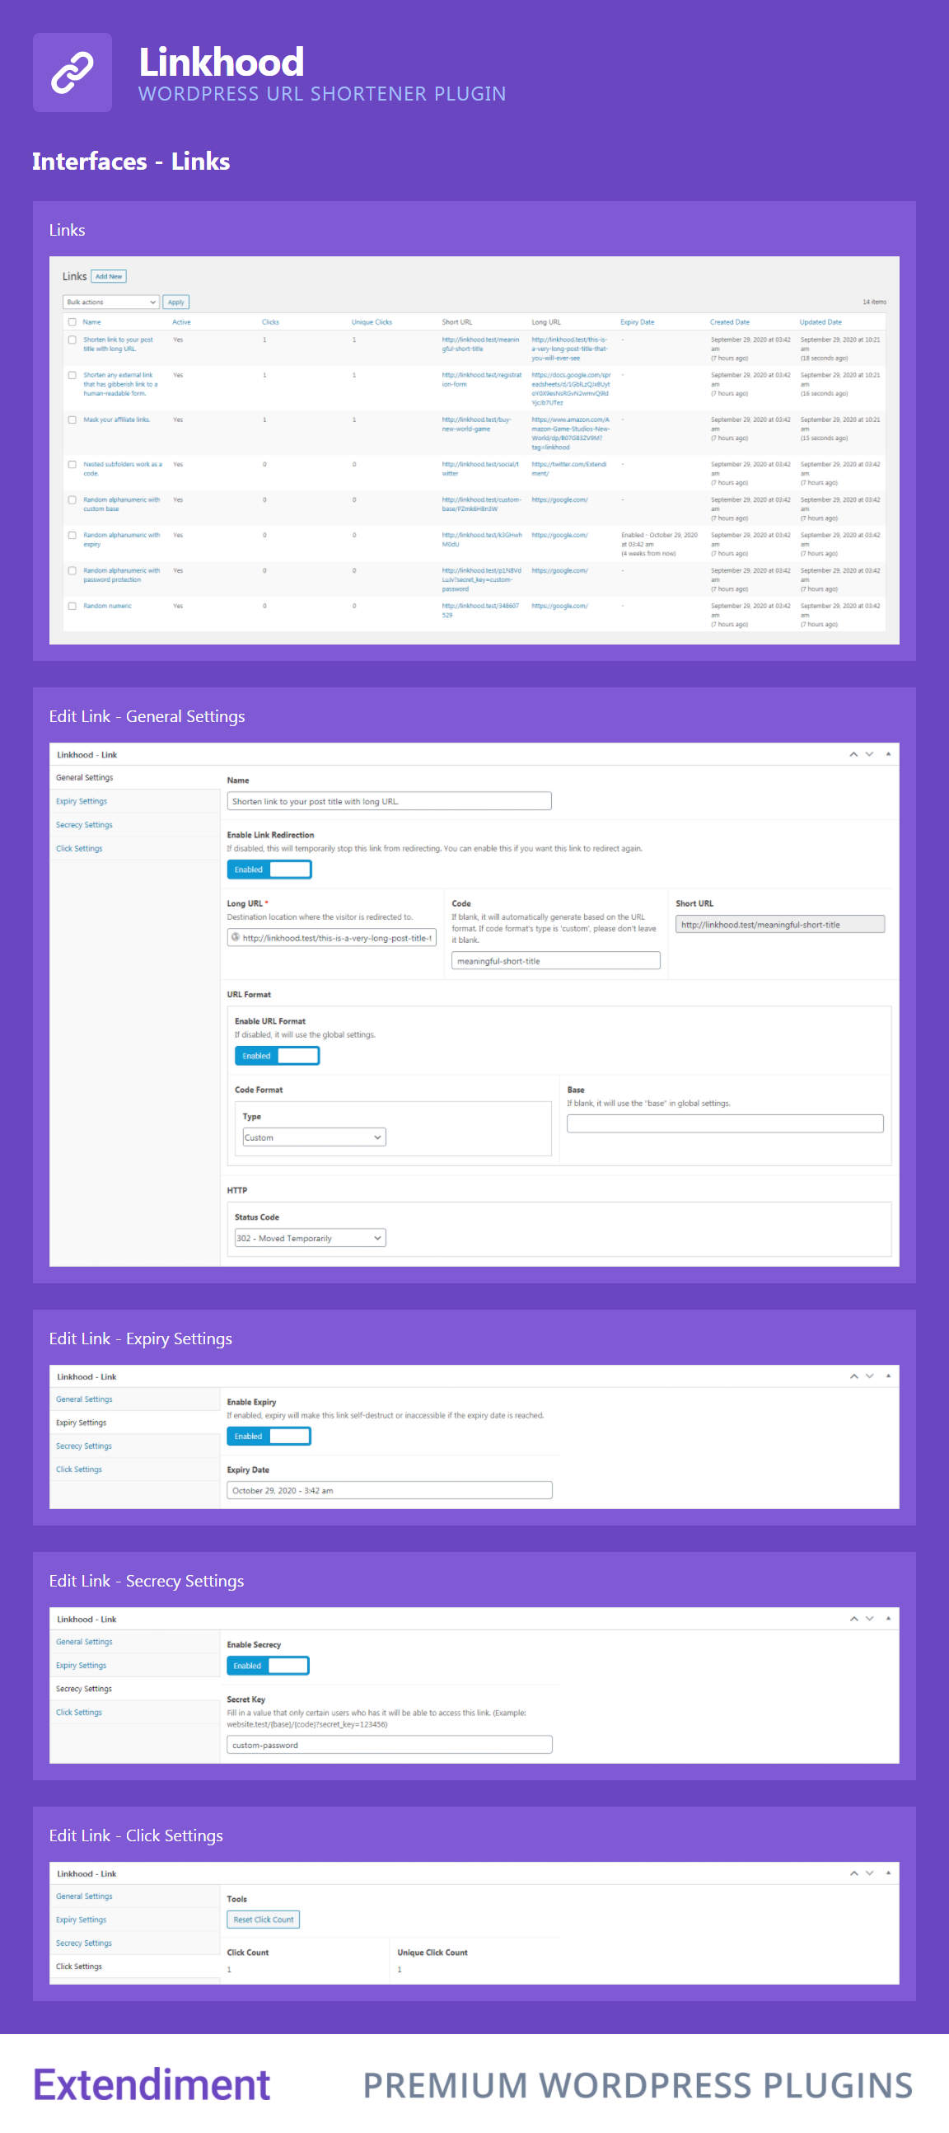949x2133 pixels.
Task: Check the 'Random alphanumeric with expiry' row
Action: 72,536
